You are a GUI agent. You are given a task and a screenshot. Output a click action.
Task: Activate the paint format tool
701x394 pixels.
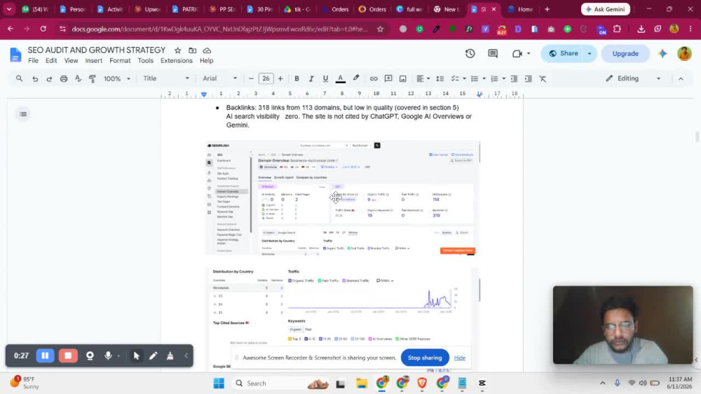(x=93, y=78)
